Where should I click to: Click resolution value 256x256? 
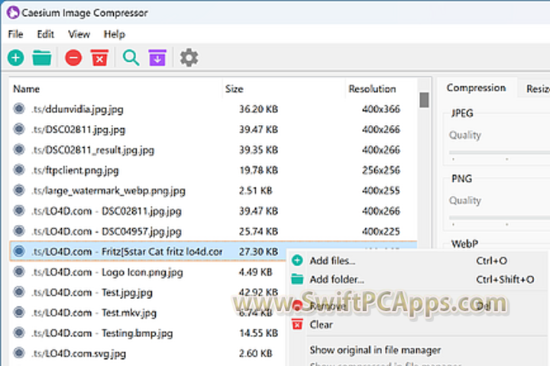[x=381, y=170]
